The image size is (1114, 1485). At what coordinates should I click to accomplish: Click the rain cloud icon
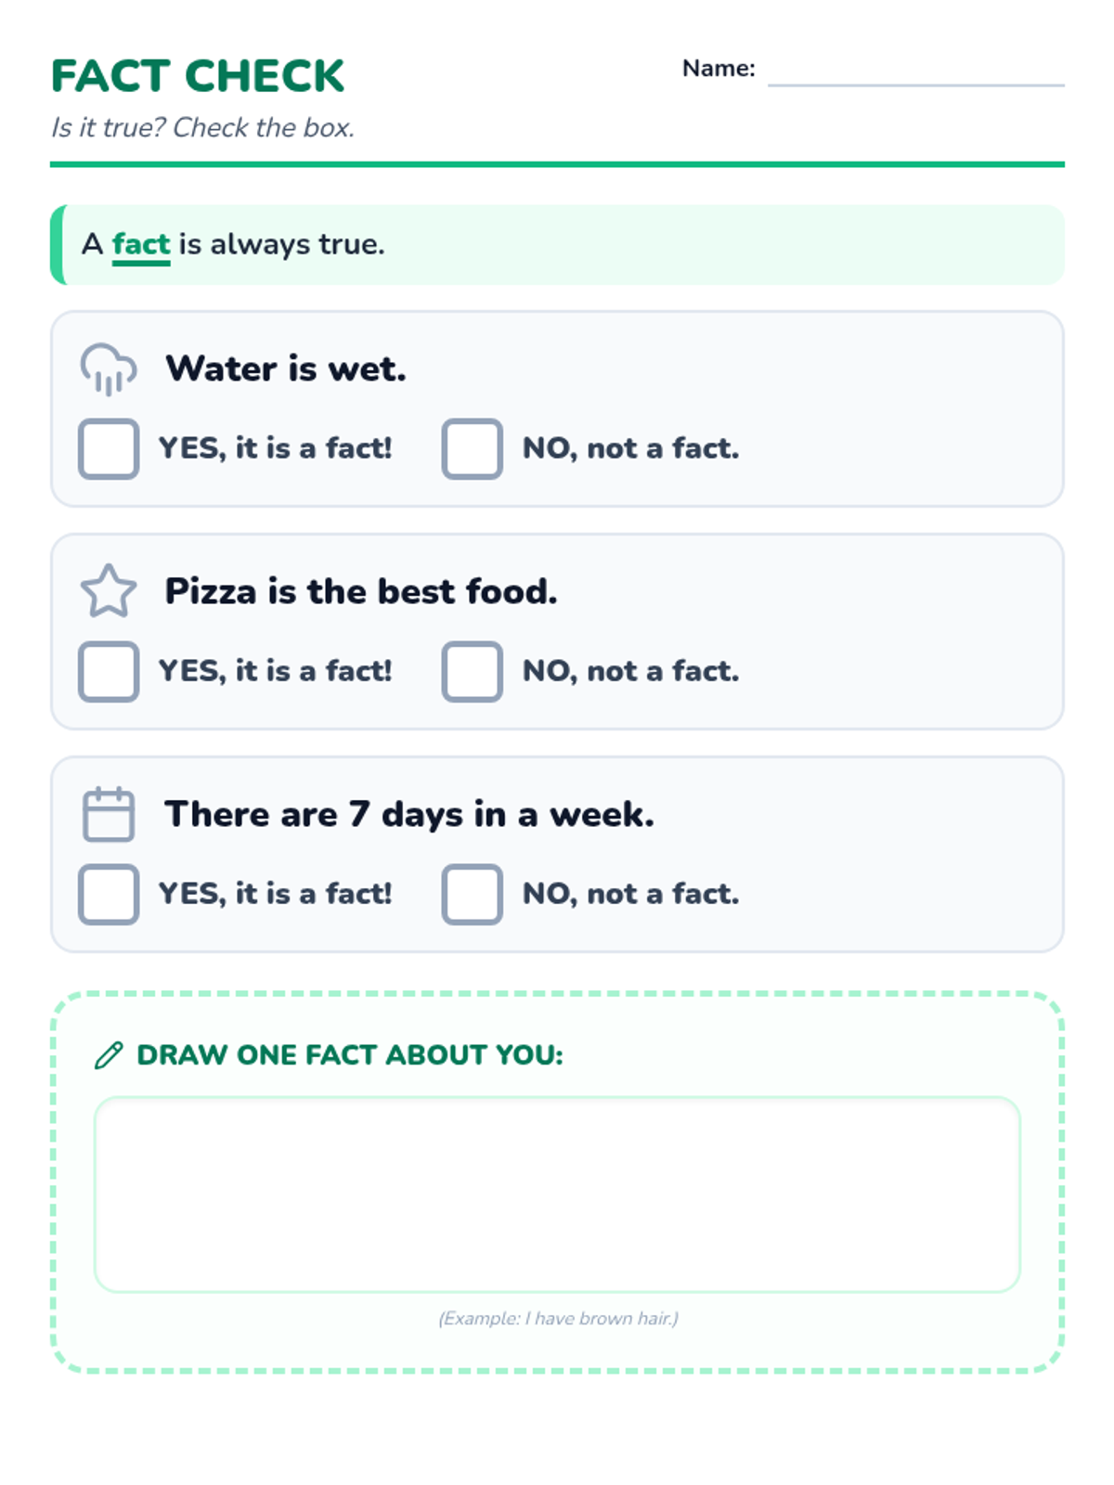coord(109,368)
